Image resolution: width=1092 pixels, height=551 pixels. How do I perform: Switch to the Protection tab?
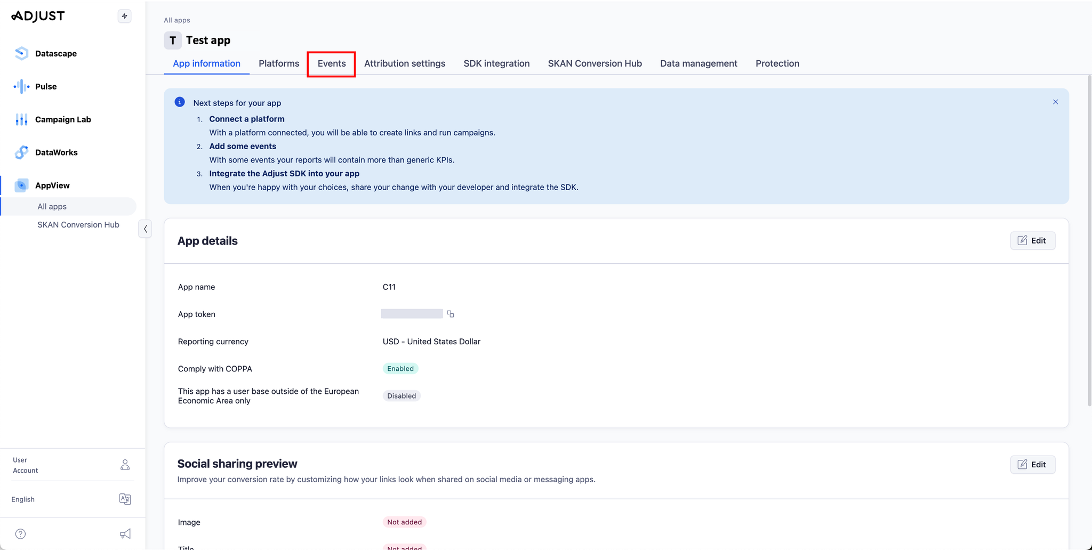(777, 63)
